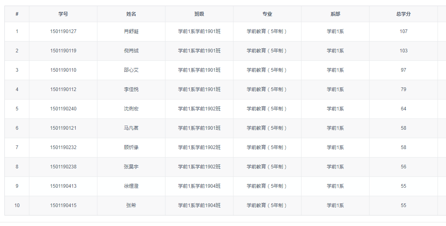
Task: Click the name 李佳悦 in row 4
Action: click(x=131, y=89)
